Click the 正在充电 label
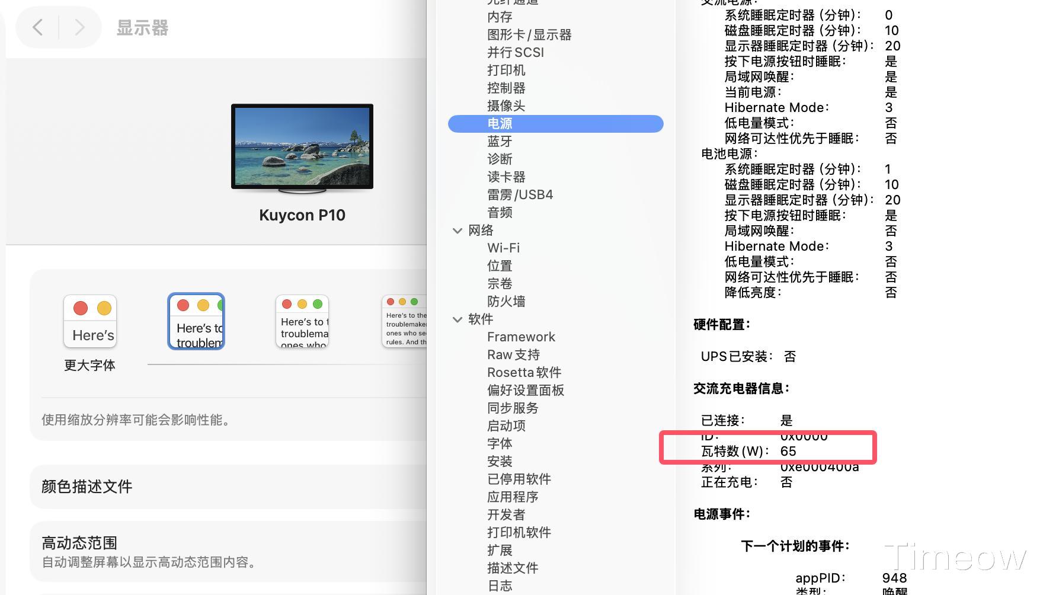This screenshot has width=1043, height=595. [729, 482]
